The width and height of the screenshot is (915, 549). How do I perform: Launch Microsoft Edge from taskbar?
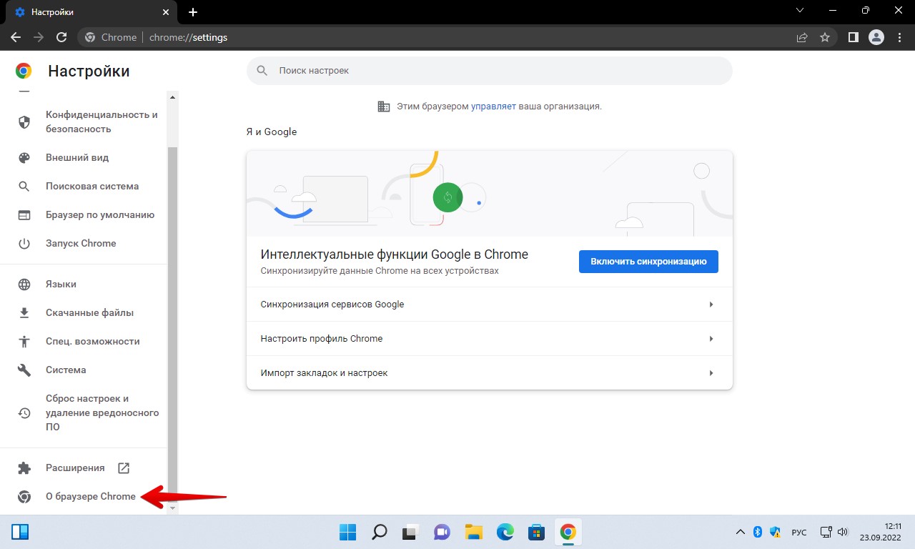[x=505, y=532]
